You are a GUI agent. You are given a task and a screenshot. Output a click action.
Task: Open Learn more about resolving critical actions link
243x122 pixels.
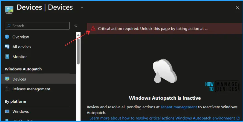[x=162, y=118]
